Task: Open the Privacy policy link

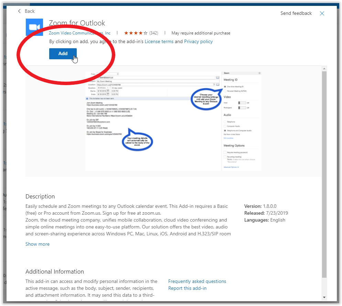Action: 198,41
